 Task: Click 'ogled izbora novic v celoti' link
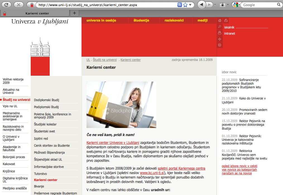coord(239,166)
